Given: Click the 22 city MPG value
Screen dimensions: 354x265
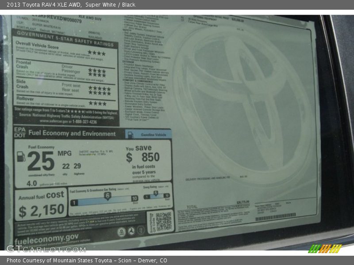Looking at the screenshot, I should (x=65, y=167).
